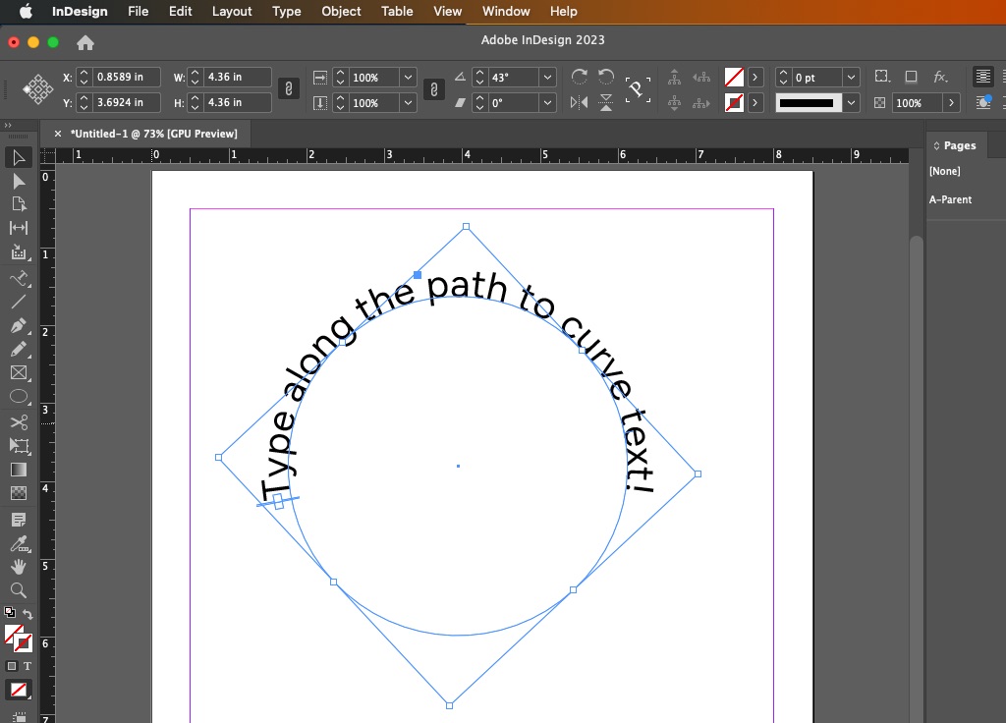
Task: Pick the Eyedropper tool
Action: point(19,544)
